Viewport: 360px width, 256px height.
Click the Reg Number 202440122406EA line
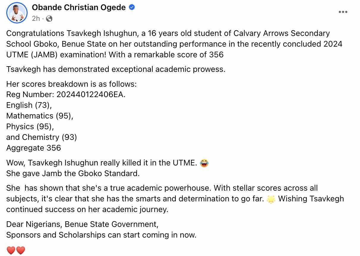pyautogui.click(x=66, y=94)
